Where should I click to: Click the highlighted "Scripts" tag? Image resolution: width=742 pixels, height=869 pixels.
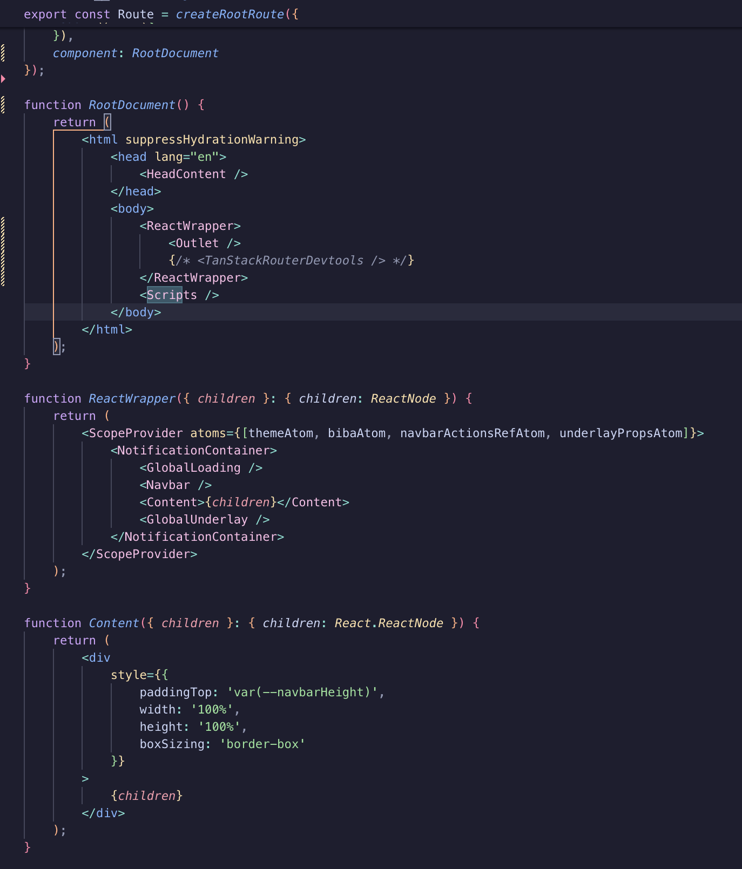click(172, 295)
